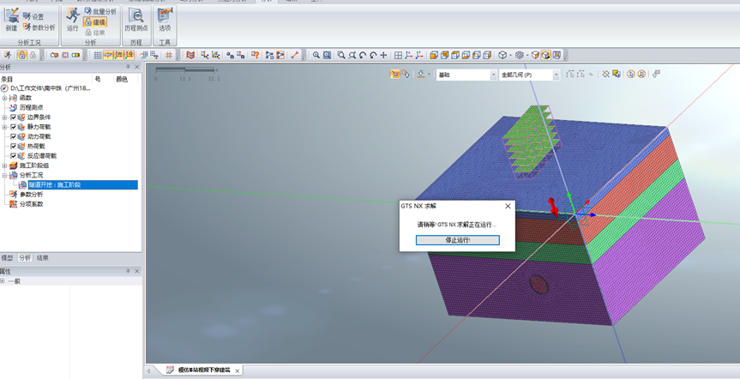
Task: Open 参数分析 in the ribbon
Action: tap(39, 27)
